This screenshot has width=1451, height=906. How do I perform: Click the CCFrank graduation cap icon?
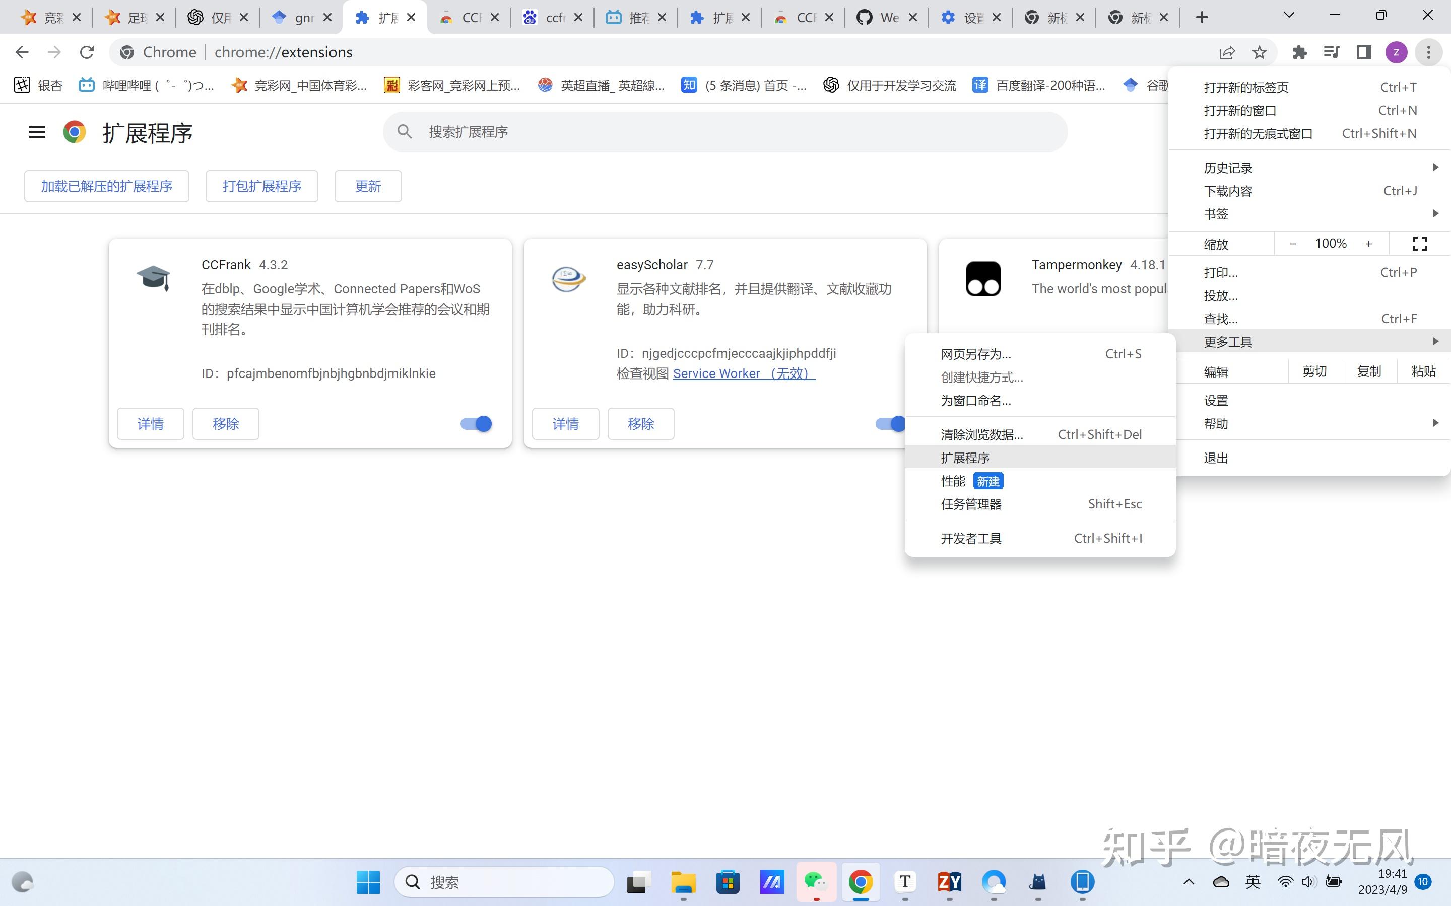pyautogui.click(x=154, y=278)
